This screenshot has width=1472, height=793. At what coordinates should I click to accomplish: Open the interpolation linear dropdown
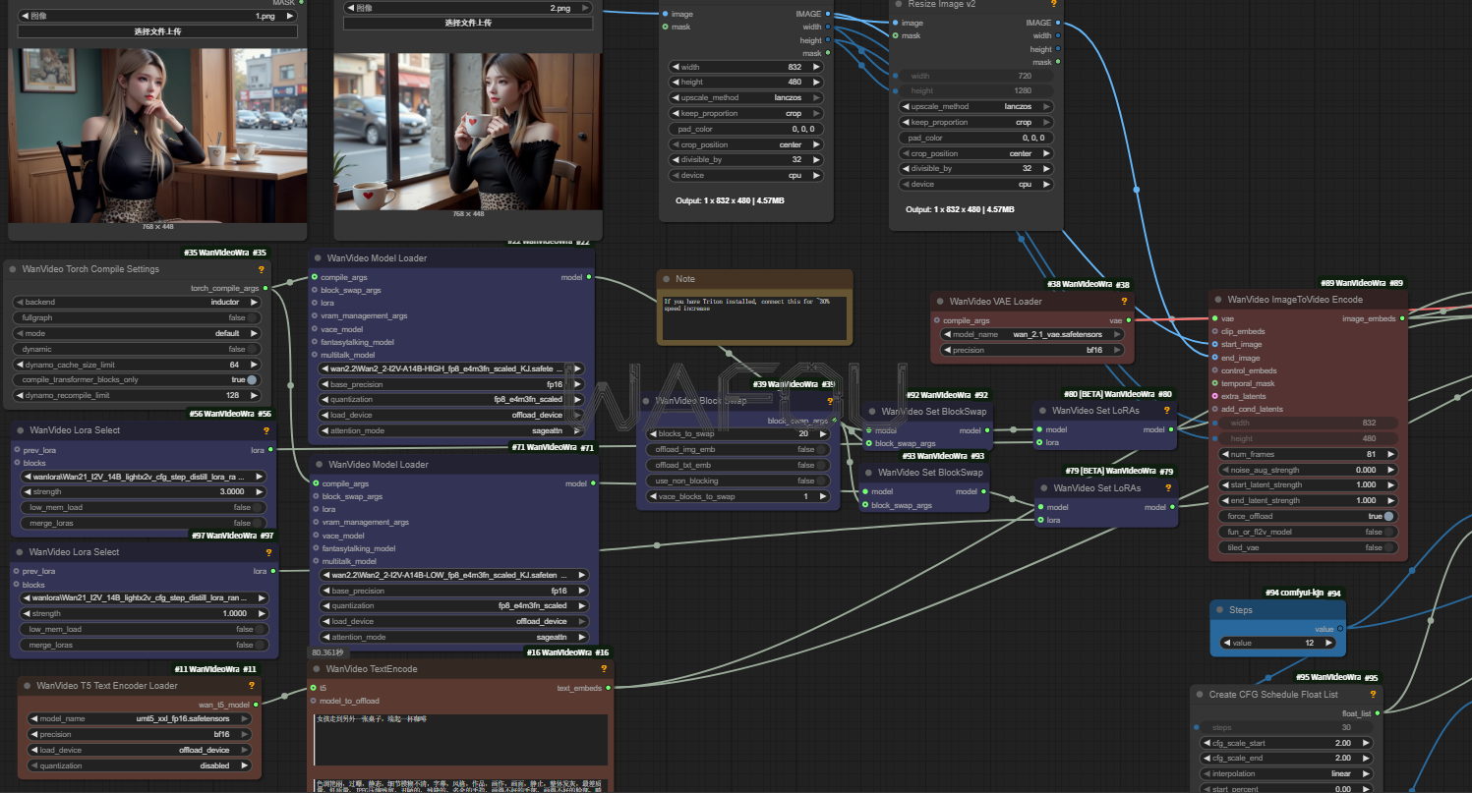pos(1287,773)
